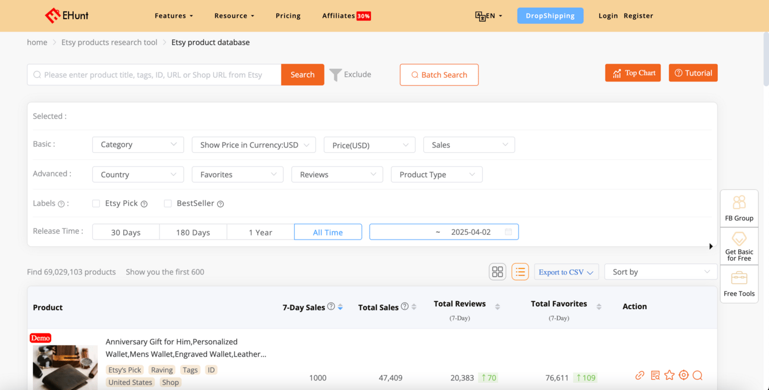Click the release date range field
Screen dimensions: 769x390
444,232
